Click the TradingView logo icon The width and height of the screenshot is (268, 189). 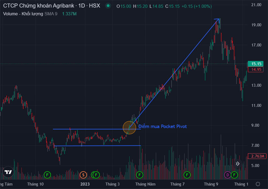pyautogui.click(x=8, y=172)
